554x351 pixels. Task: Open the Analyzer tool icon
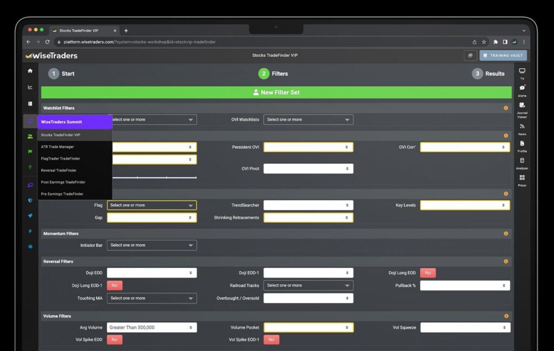[522, 161]
